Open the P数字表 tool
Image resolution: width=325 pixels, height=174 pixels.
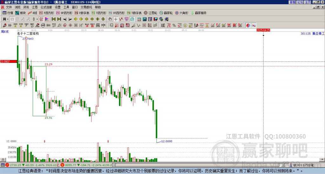coord(82,13)
